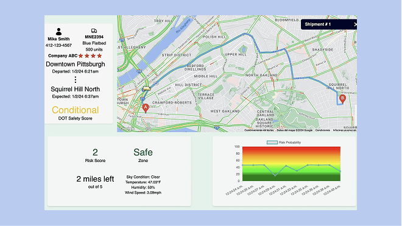Open Condiciones link at map bottom
The width and height of the screenshot is (402, 226).
[x=323, y=130]
